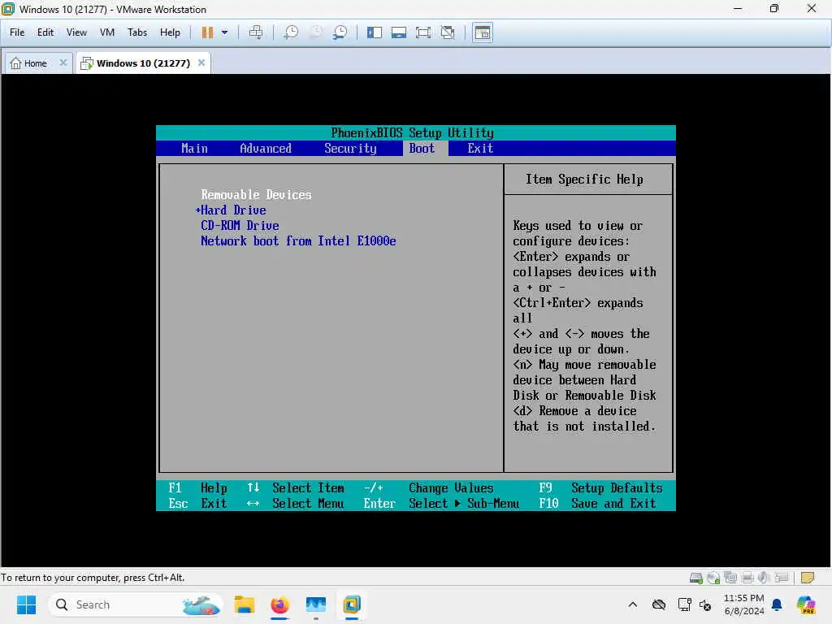Select CD-ROM Drive boot entry
Viewport: 832px width, 624px height.
coord(240,226)
